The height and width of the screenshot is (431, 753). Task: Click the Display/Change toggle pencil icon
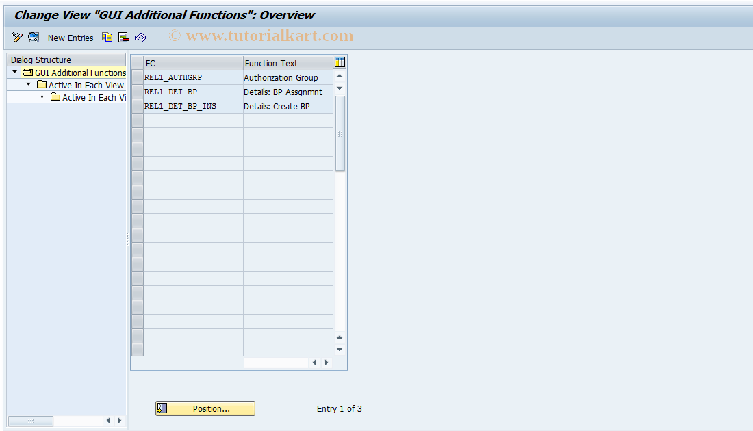[17, 38]
